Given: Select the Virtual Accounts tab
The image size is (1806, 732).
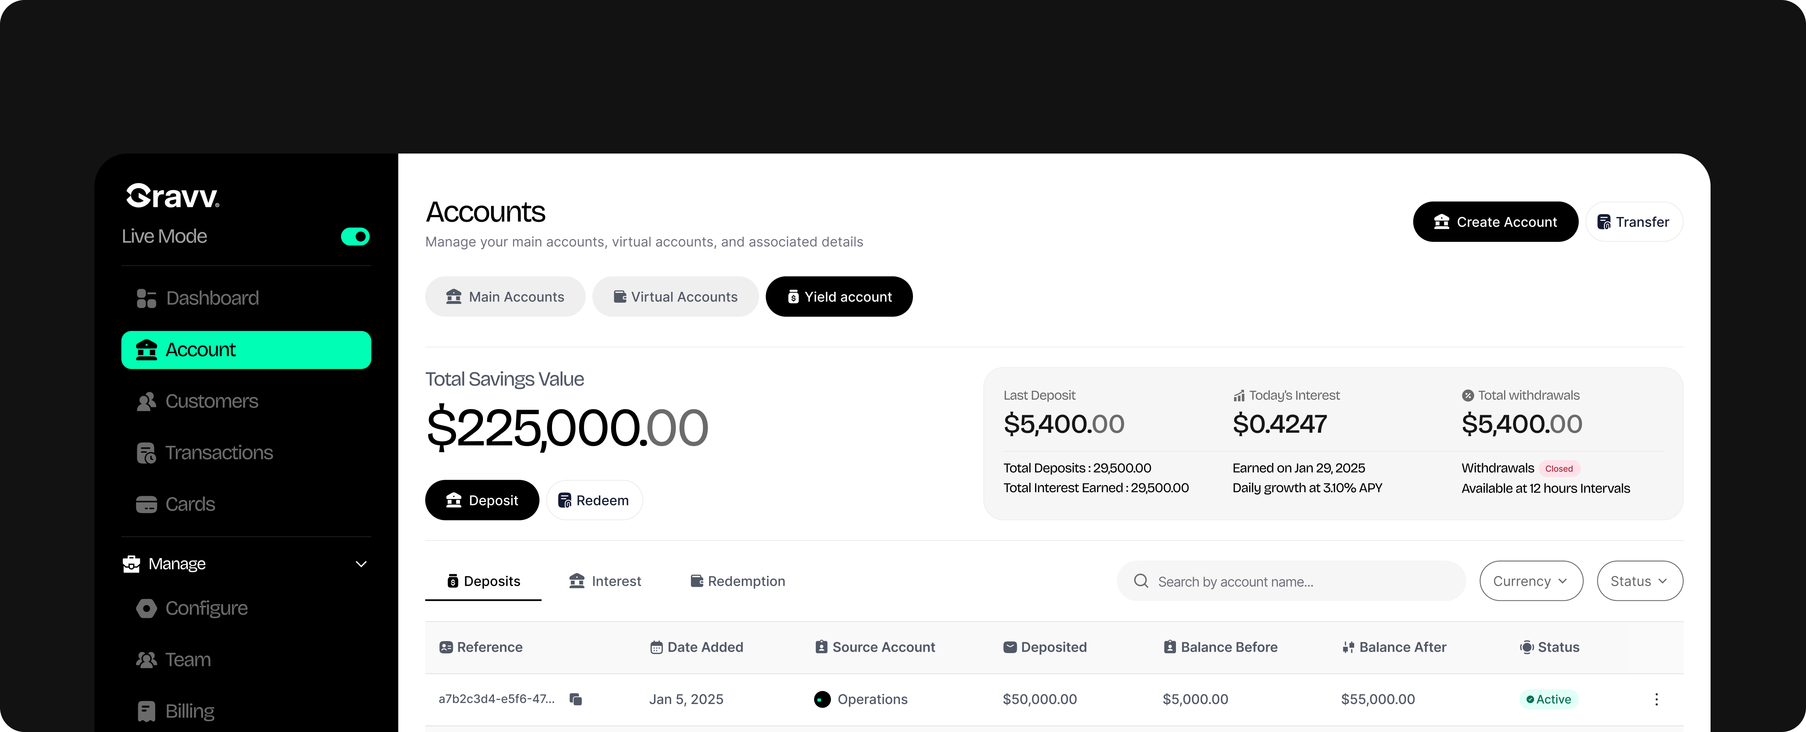Looking at the screenshot, I should (675, 297).
